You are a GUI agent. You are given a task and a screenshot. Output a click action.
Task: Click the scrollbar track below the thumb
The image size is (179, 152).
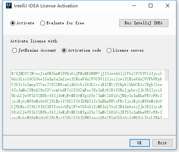pyautogui.click(x=166, y=99)
